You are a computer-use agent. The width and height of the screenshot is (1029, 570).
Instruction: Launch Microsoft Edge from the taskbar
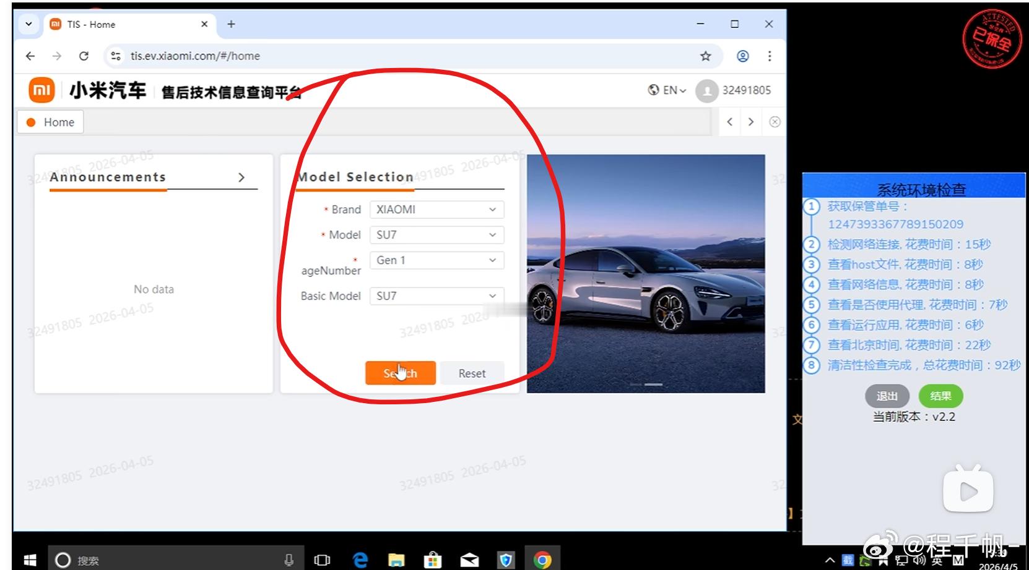[x=360, y=560]
